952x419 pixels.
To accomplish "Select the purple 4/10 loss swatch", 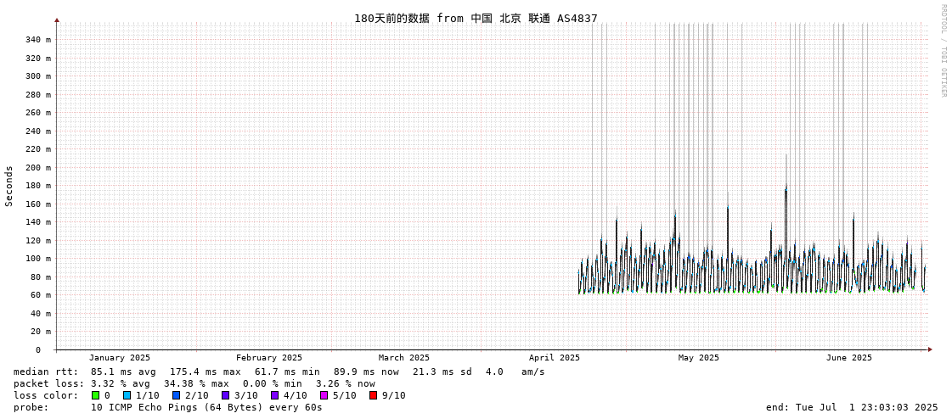I will point(275,395).
